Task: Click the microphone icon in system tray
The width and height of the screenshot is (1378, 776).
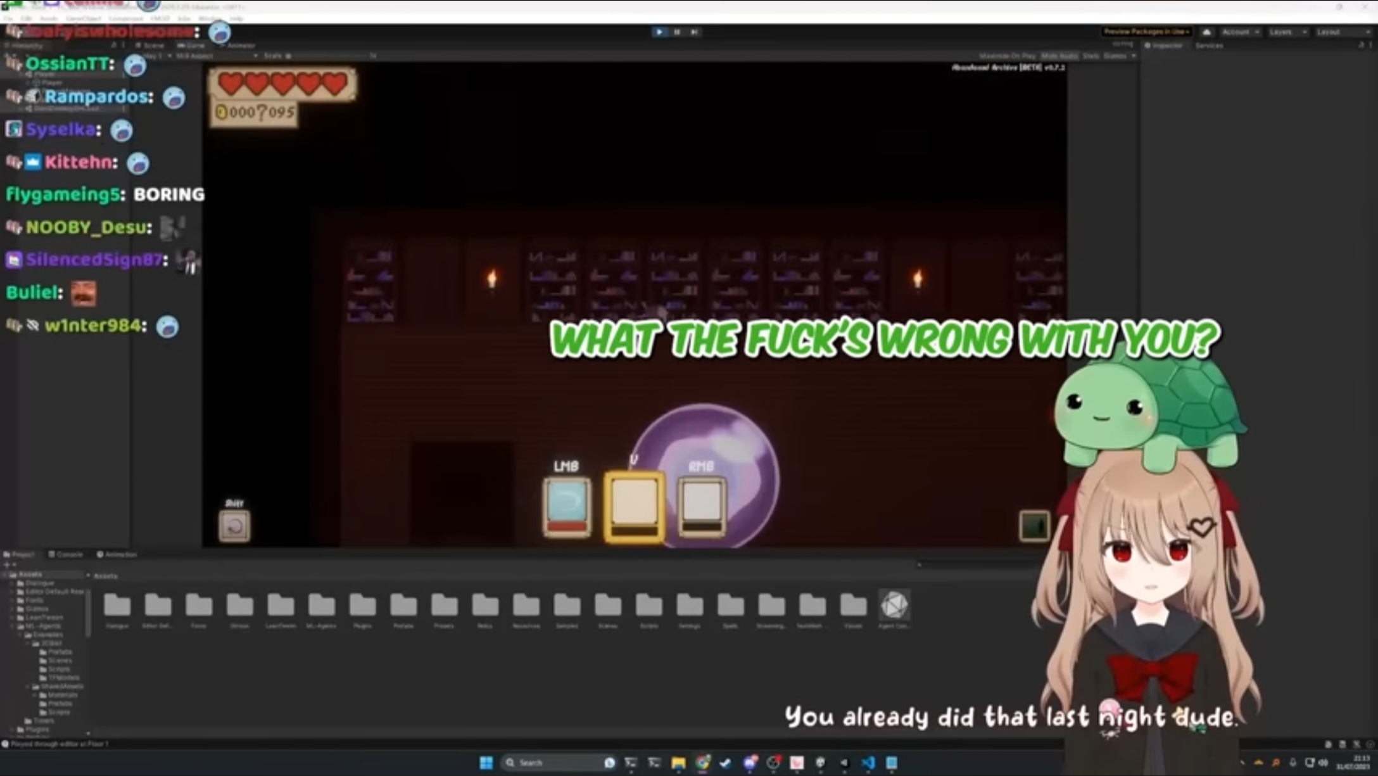Action: pos(1293,763)
